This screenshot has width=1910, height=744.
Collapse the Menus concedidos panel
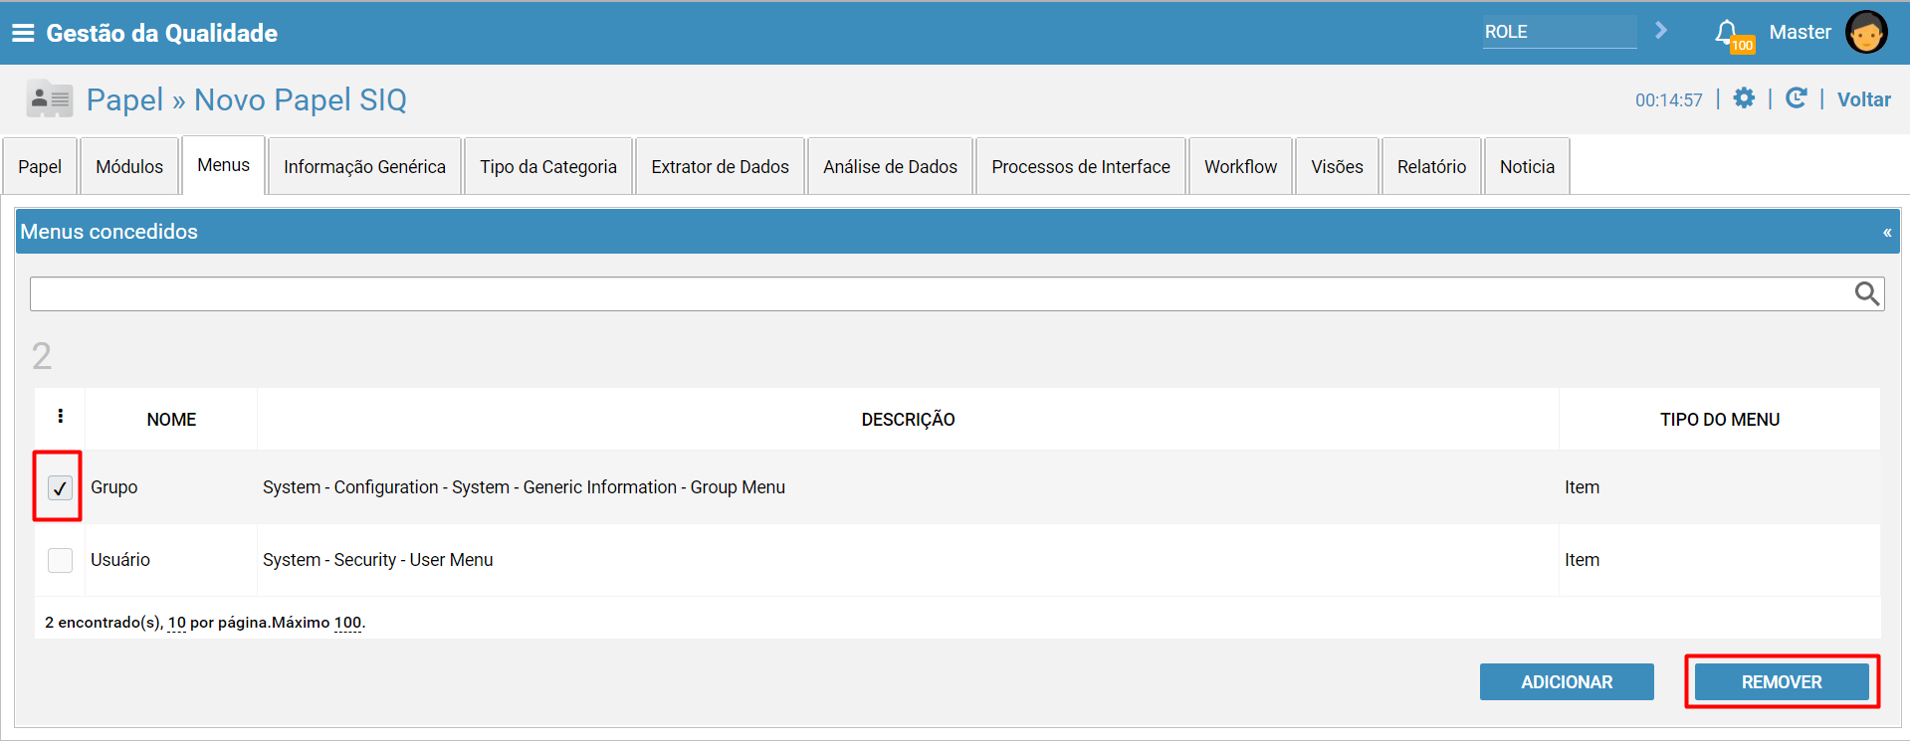coord(1886,233)
